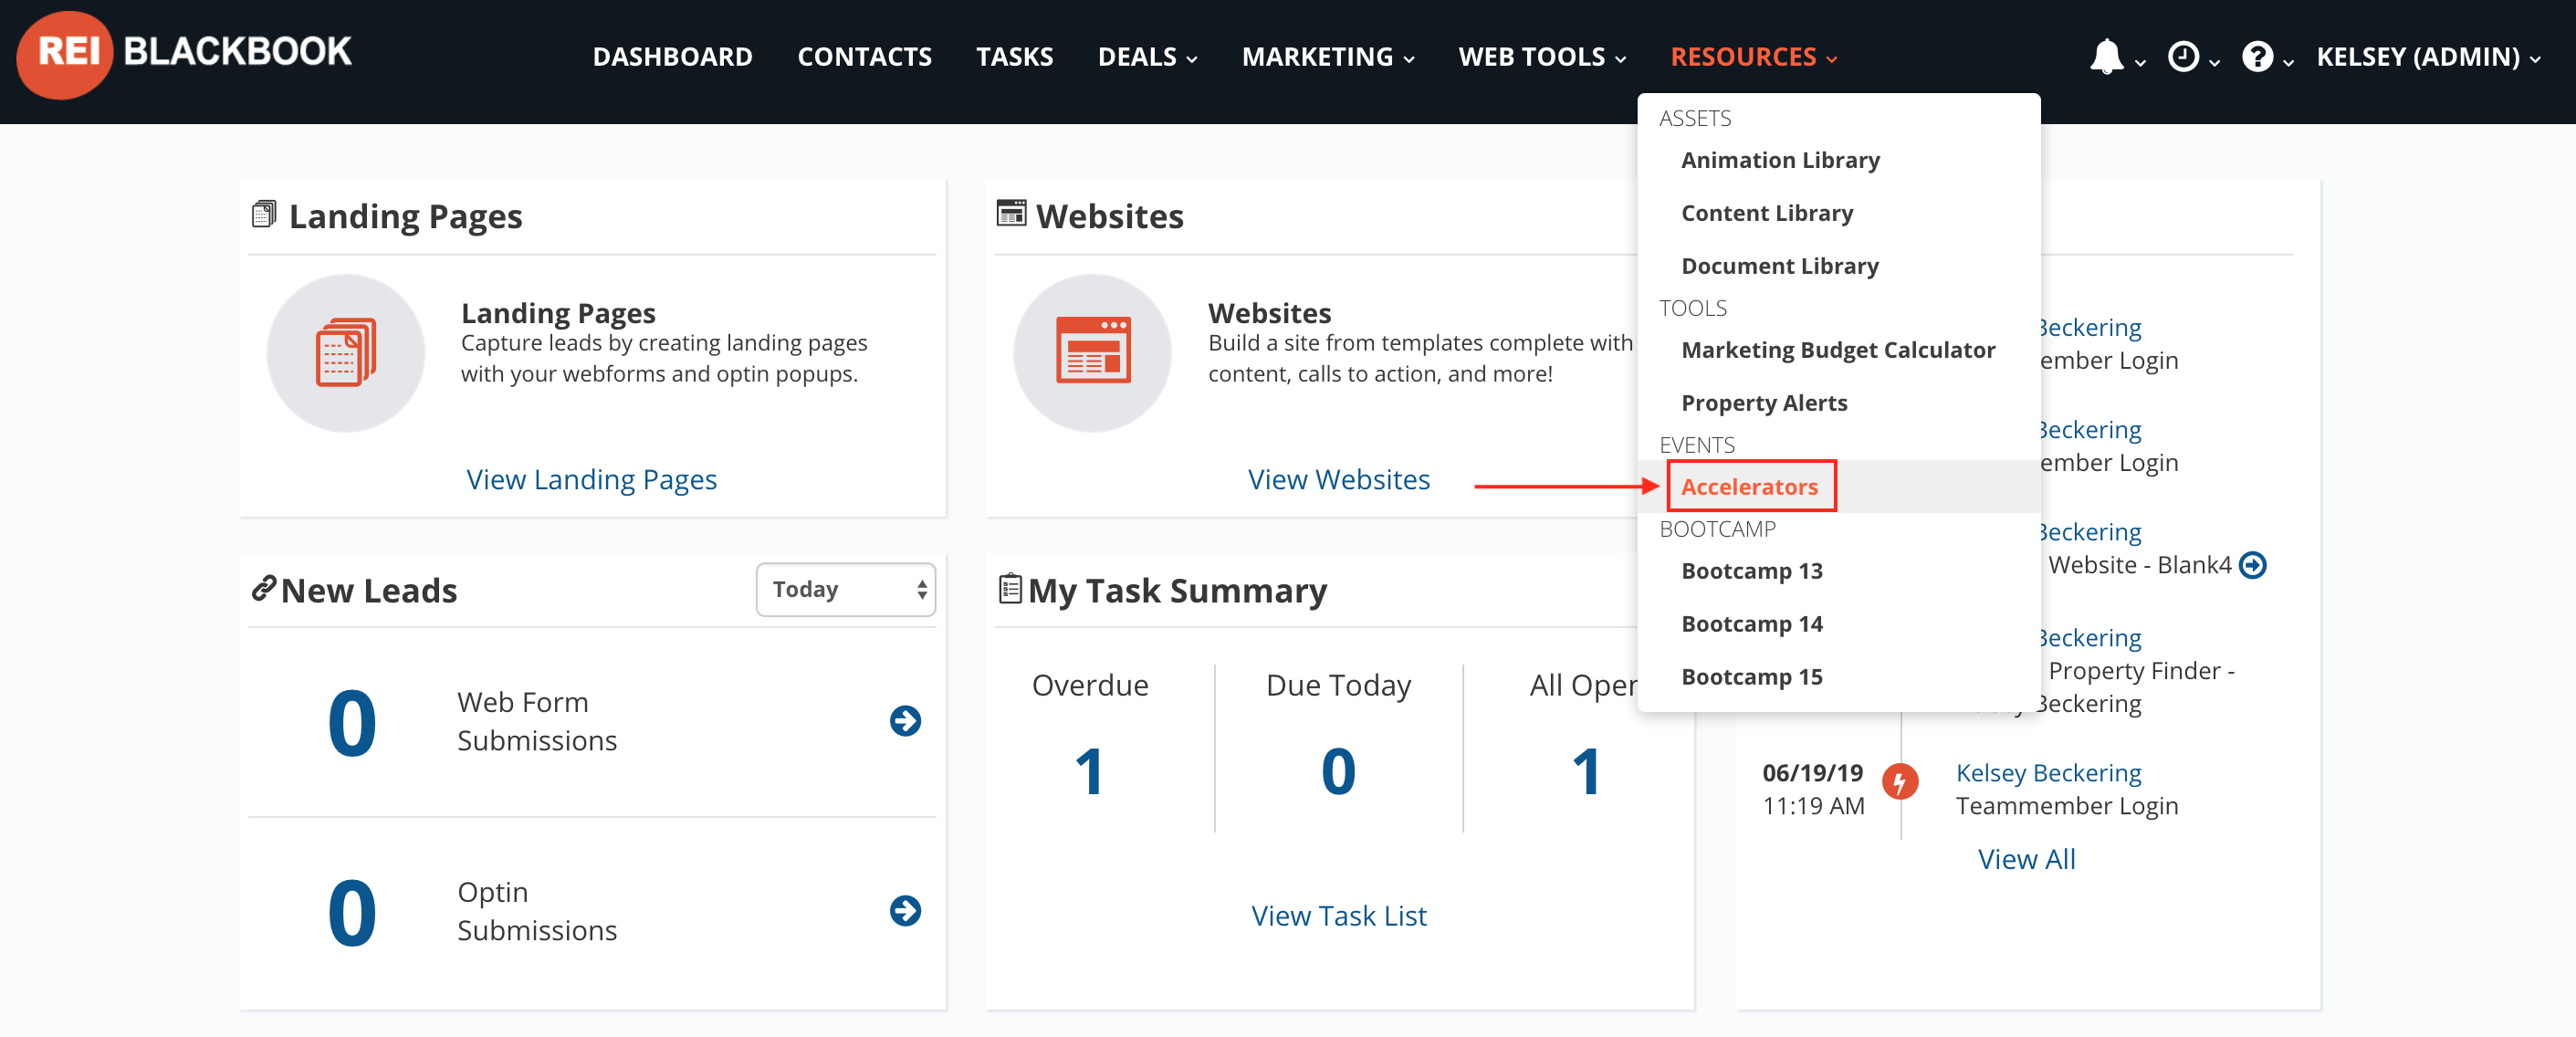Open Web Form Submissions arrow icon
2576x1037 pixels.
[905, 721]
